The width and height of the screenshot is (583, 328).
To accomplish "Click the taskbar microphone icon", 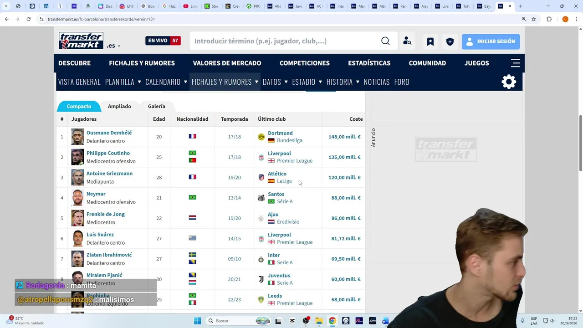I will pos(522,321).
